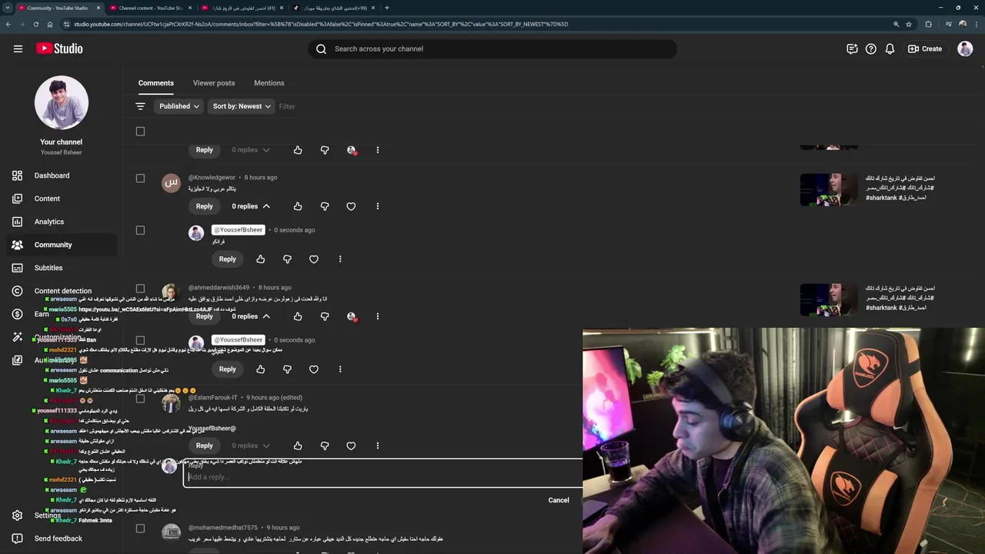
Task: Switch to the Viewer posts tab
Action: [214, 83]
